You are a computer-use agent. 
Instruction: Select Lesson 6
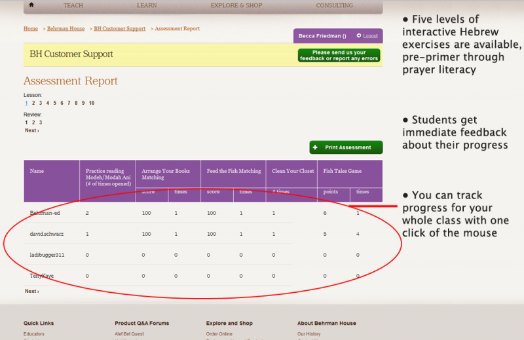[x=62, y=103]
